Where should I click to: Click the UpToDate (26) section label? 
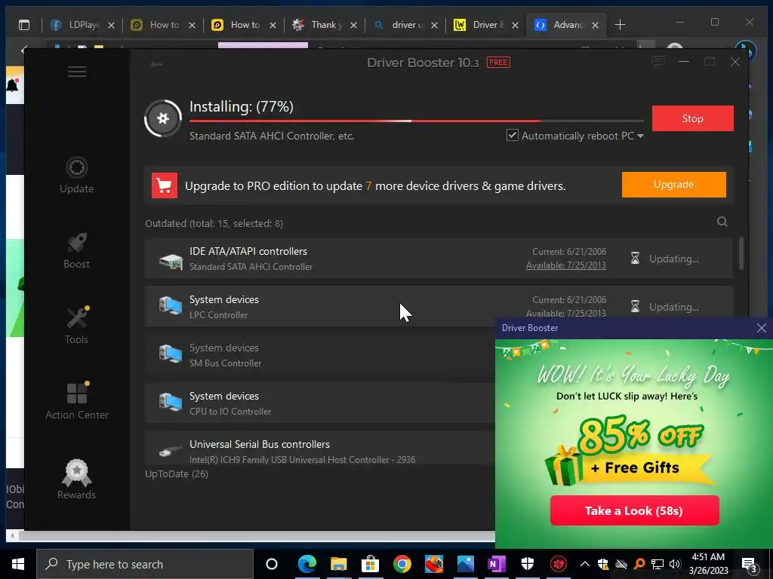click(x=177, y=473)
